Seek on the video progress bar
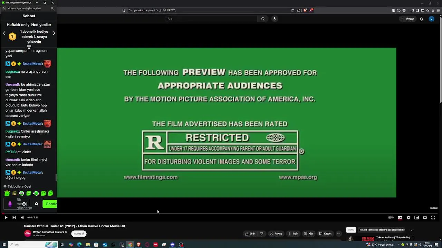This screenshot has width=442, height=248. pos(221,213)
